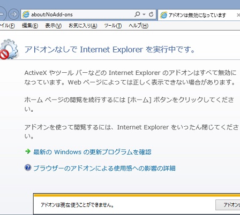Screen dimensions: 240x215
Task: Open the ヘルプ(H) menu
Action: click(x=139, y=26)
